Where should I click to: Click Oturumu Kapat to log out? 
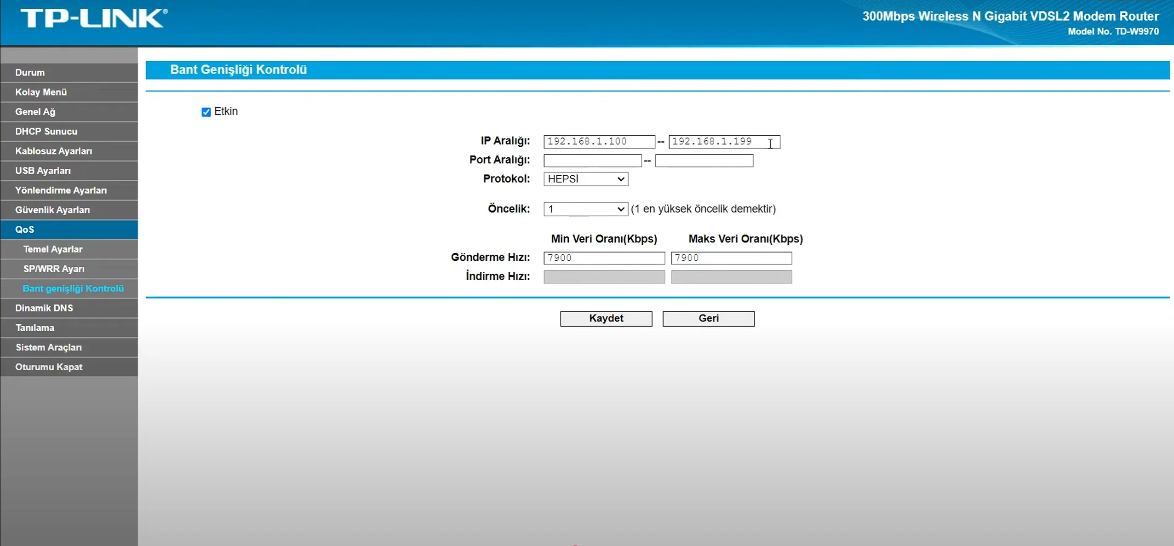coord(49,367)
